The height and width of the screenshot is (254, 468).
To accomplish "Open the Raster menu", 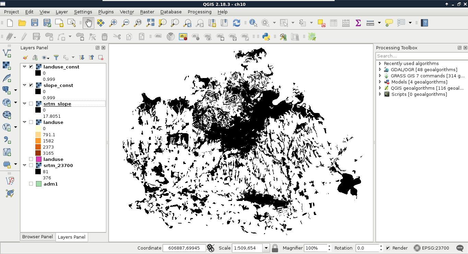I will (147, 12).
